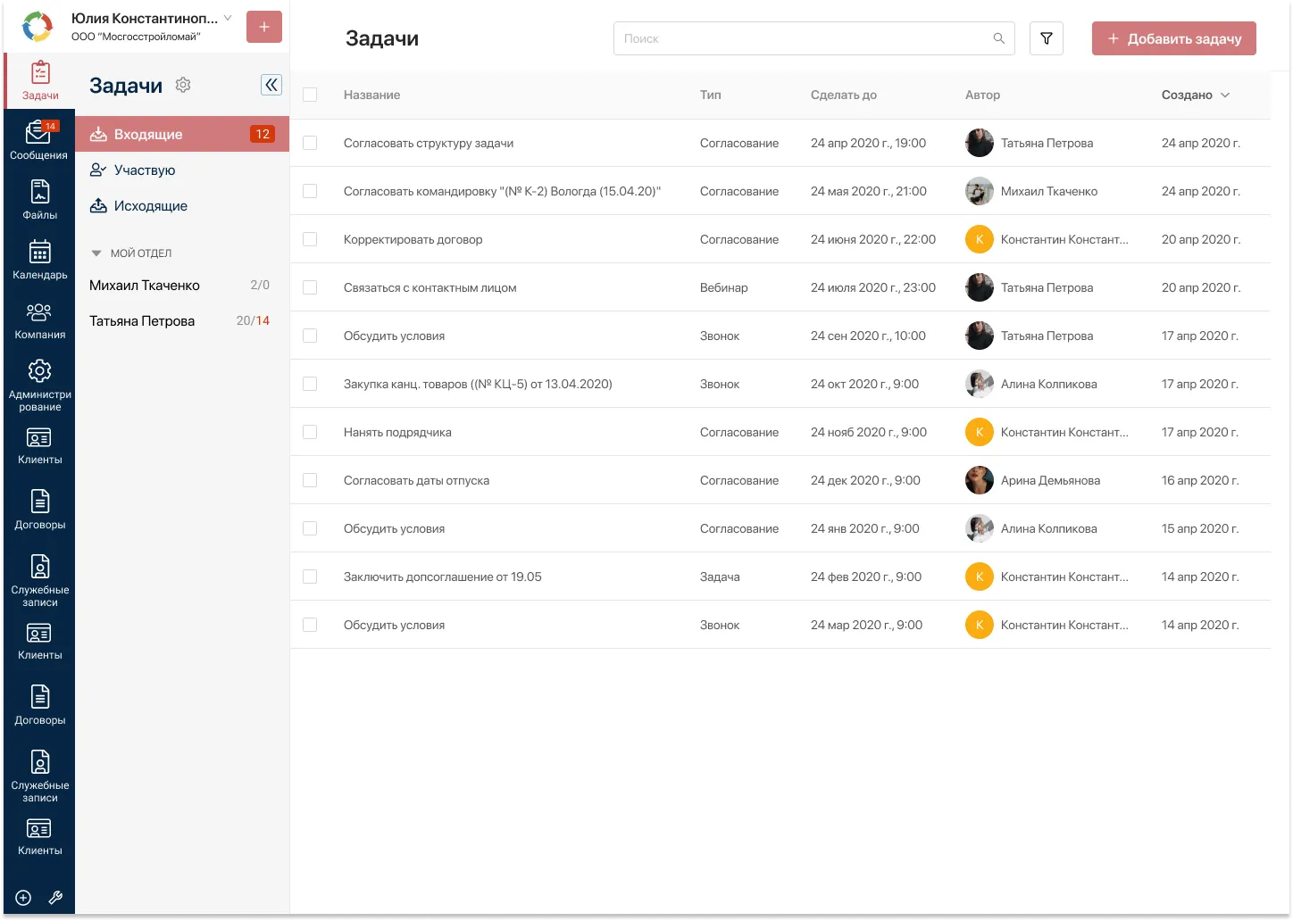This screenshot has width=1293, height=921.
Task: Click the search magnifier icon
Action: tap(999, 38)
